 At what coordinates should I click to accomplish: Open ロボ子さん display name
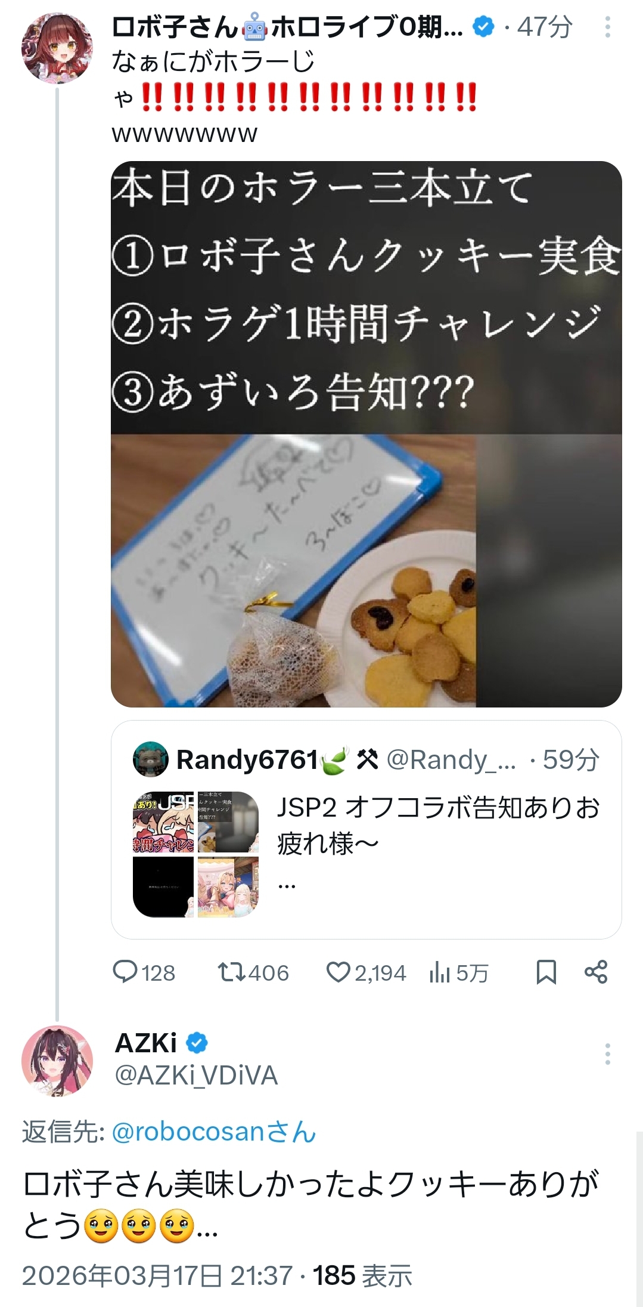click(288, 27)
